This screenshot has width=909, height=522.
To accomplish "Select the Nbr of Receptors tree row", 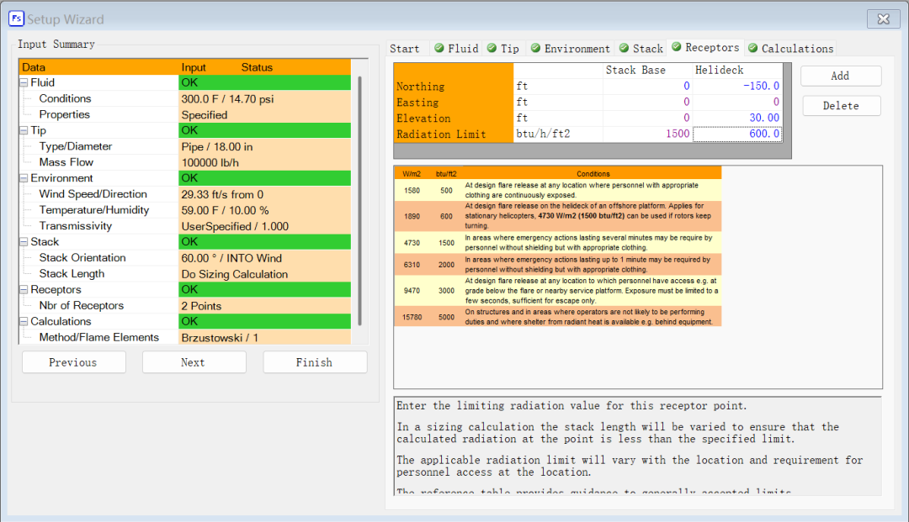I will coord(185,306).
